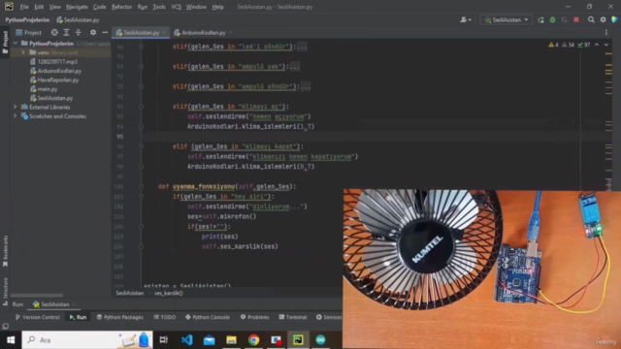Click the select opened file target icon
Image resolution: width=621 pixels, height=349 pixels.
tap(54, 32)
